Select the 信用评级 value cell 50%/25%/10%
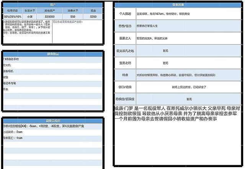The height and width of the screenshot is (169, 245). [13, 17]
